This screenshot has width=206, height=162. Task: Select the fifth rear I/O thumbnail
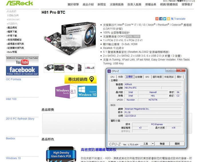90,68
